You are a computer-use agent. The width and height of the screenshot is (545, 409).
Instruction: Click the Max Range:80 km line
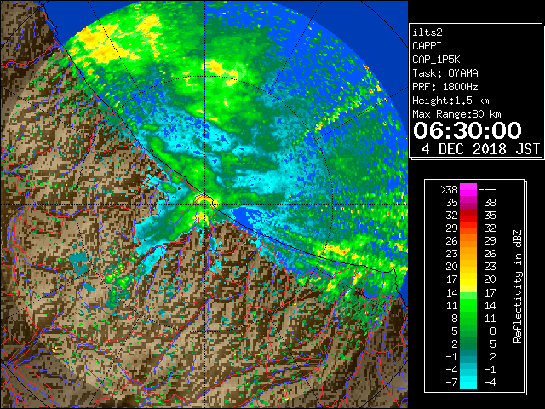(456, 114)
